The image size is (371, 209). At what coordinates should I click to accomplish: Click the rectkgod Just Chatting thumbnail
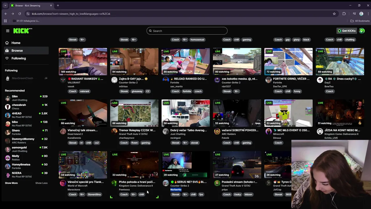pyautogui.click(x=185, y=113)
